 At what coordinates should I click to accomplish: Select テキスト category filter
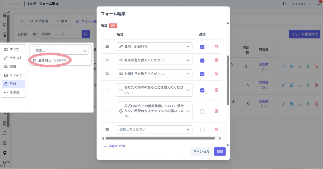point(13,58)
